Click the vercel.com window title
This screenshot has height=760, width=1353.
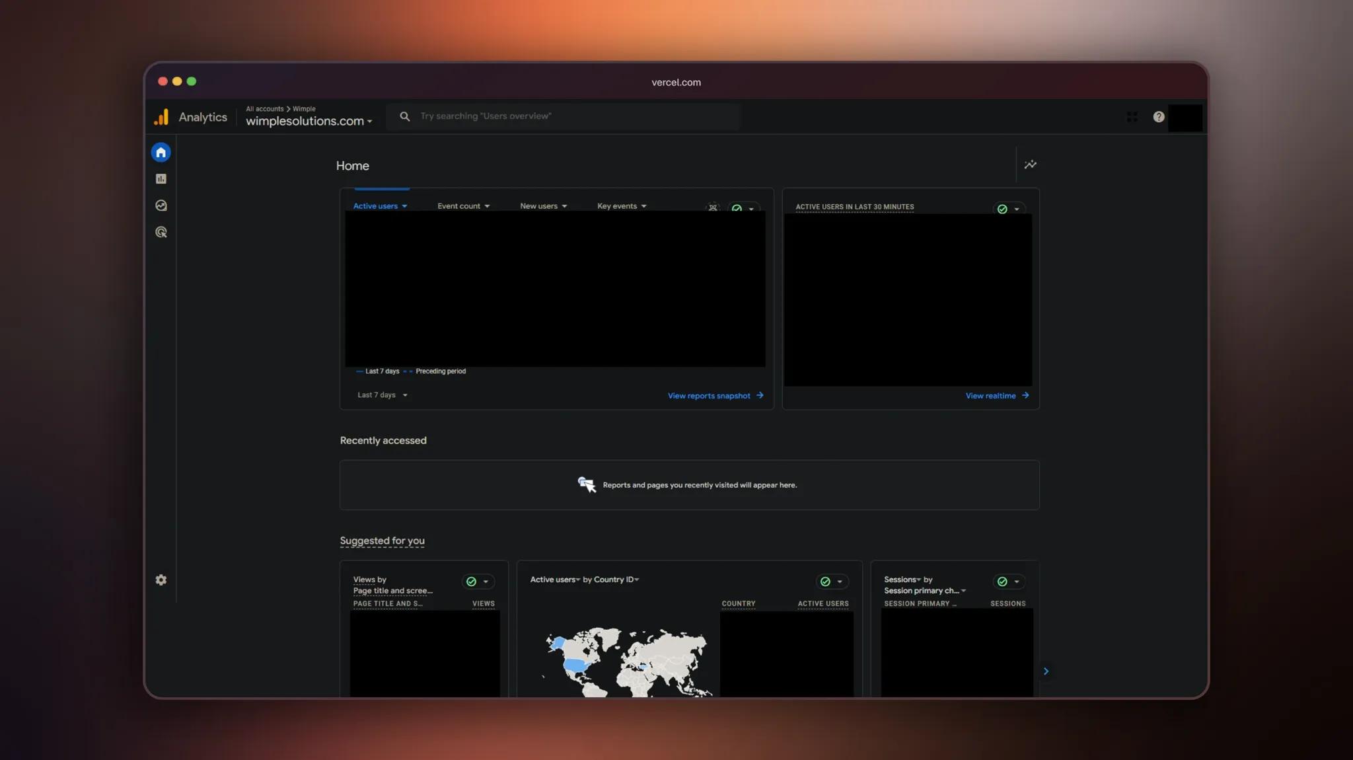pos(676,83)
